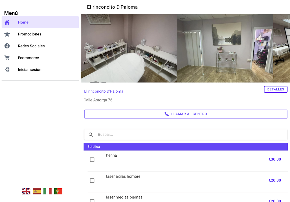Click the Facebook icon for Redes Sociales
Image resolution: width=290 pixels, height=202 pixels.
[7, 46]
